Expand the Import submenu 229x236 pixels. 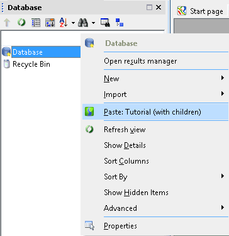click(155, 94)
